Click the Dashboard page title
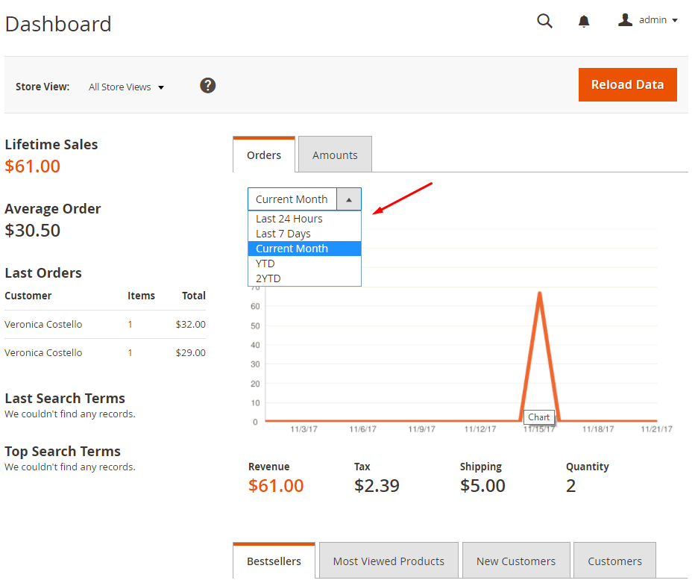This screenshot has width=698, height=586. 58,24
